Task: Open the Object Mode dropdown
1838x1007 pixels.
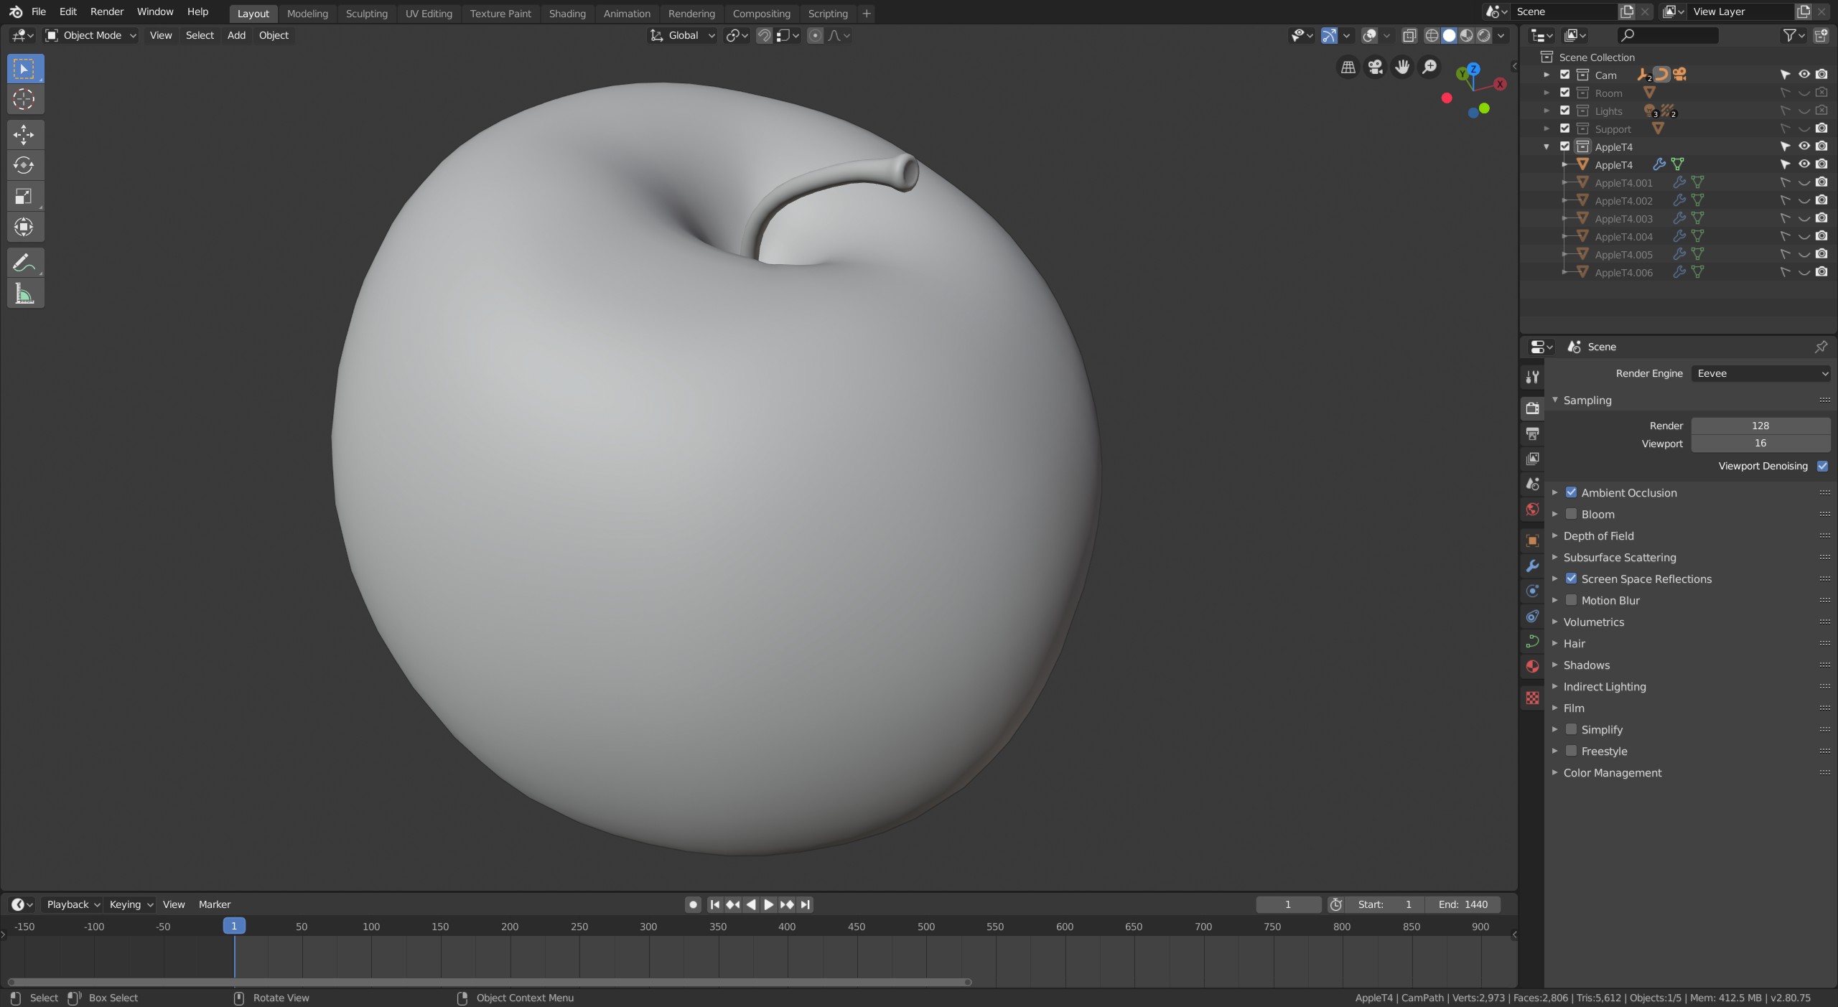Action: 90,35
